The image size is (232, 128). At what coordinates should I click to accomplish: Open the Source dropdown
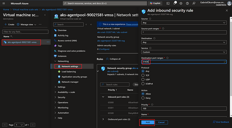pos(184,23)
